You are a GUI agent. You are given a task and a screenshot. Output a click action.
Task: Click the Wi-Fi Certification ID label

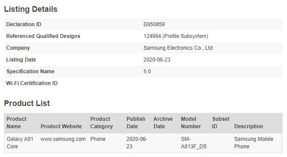[x=32, y=83]
